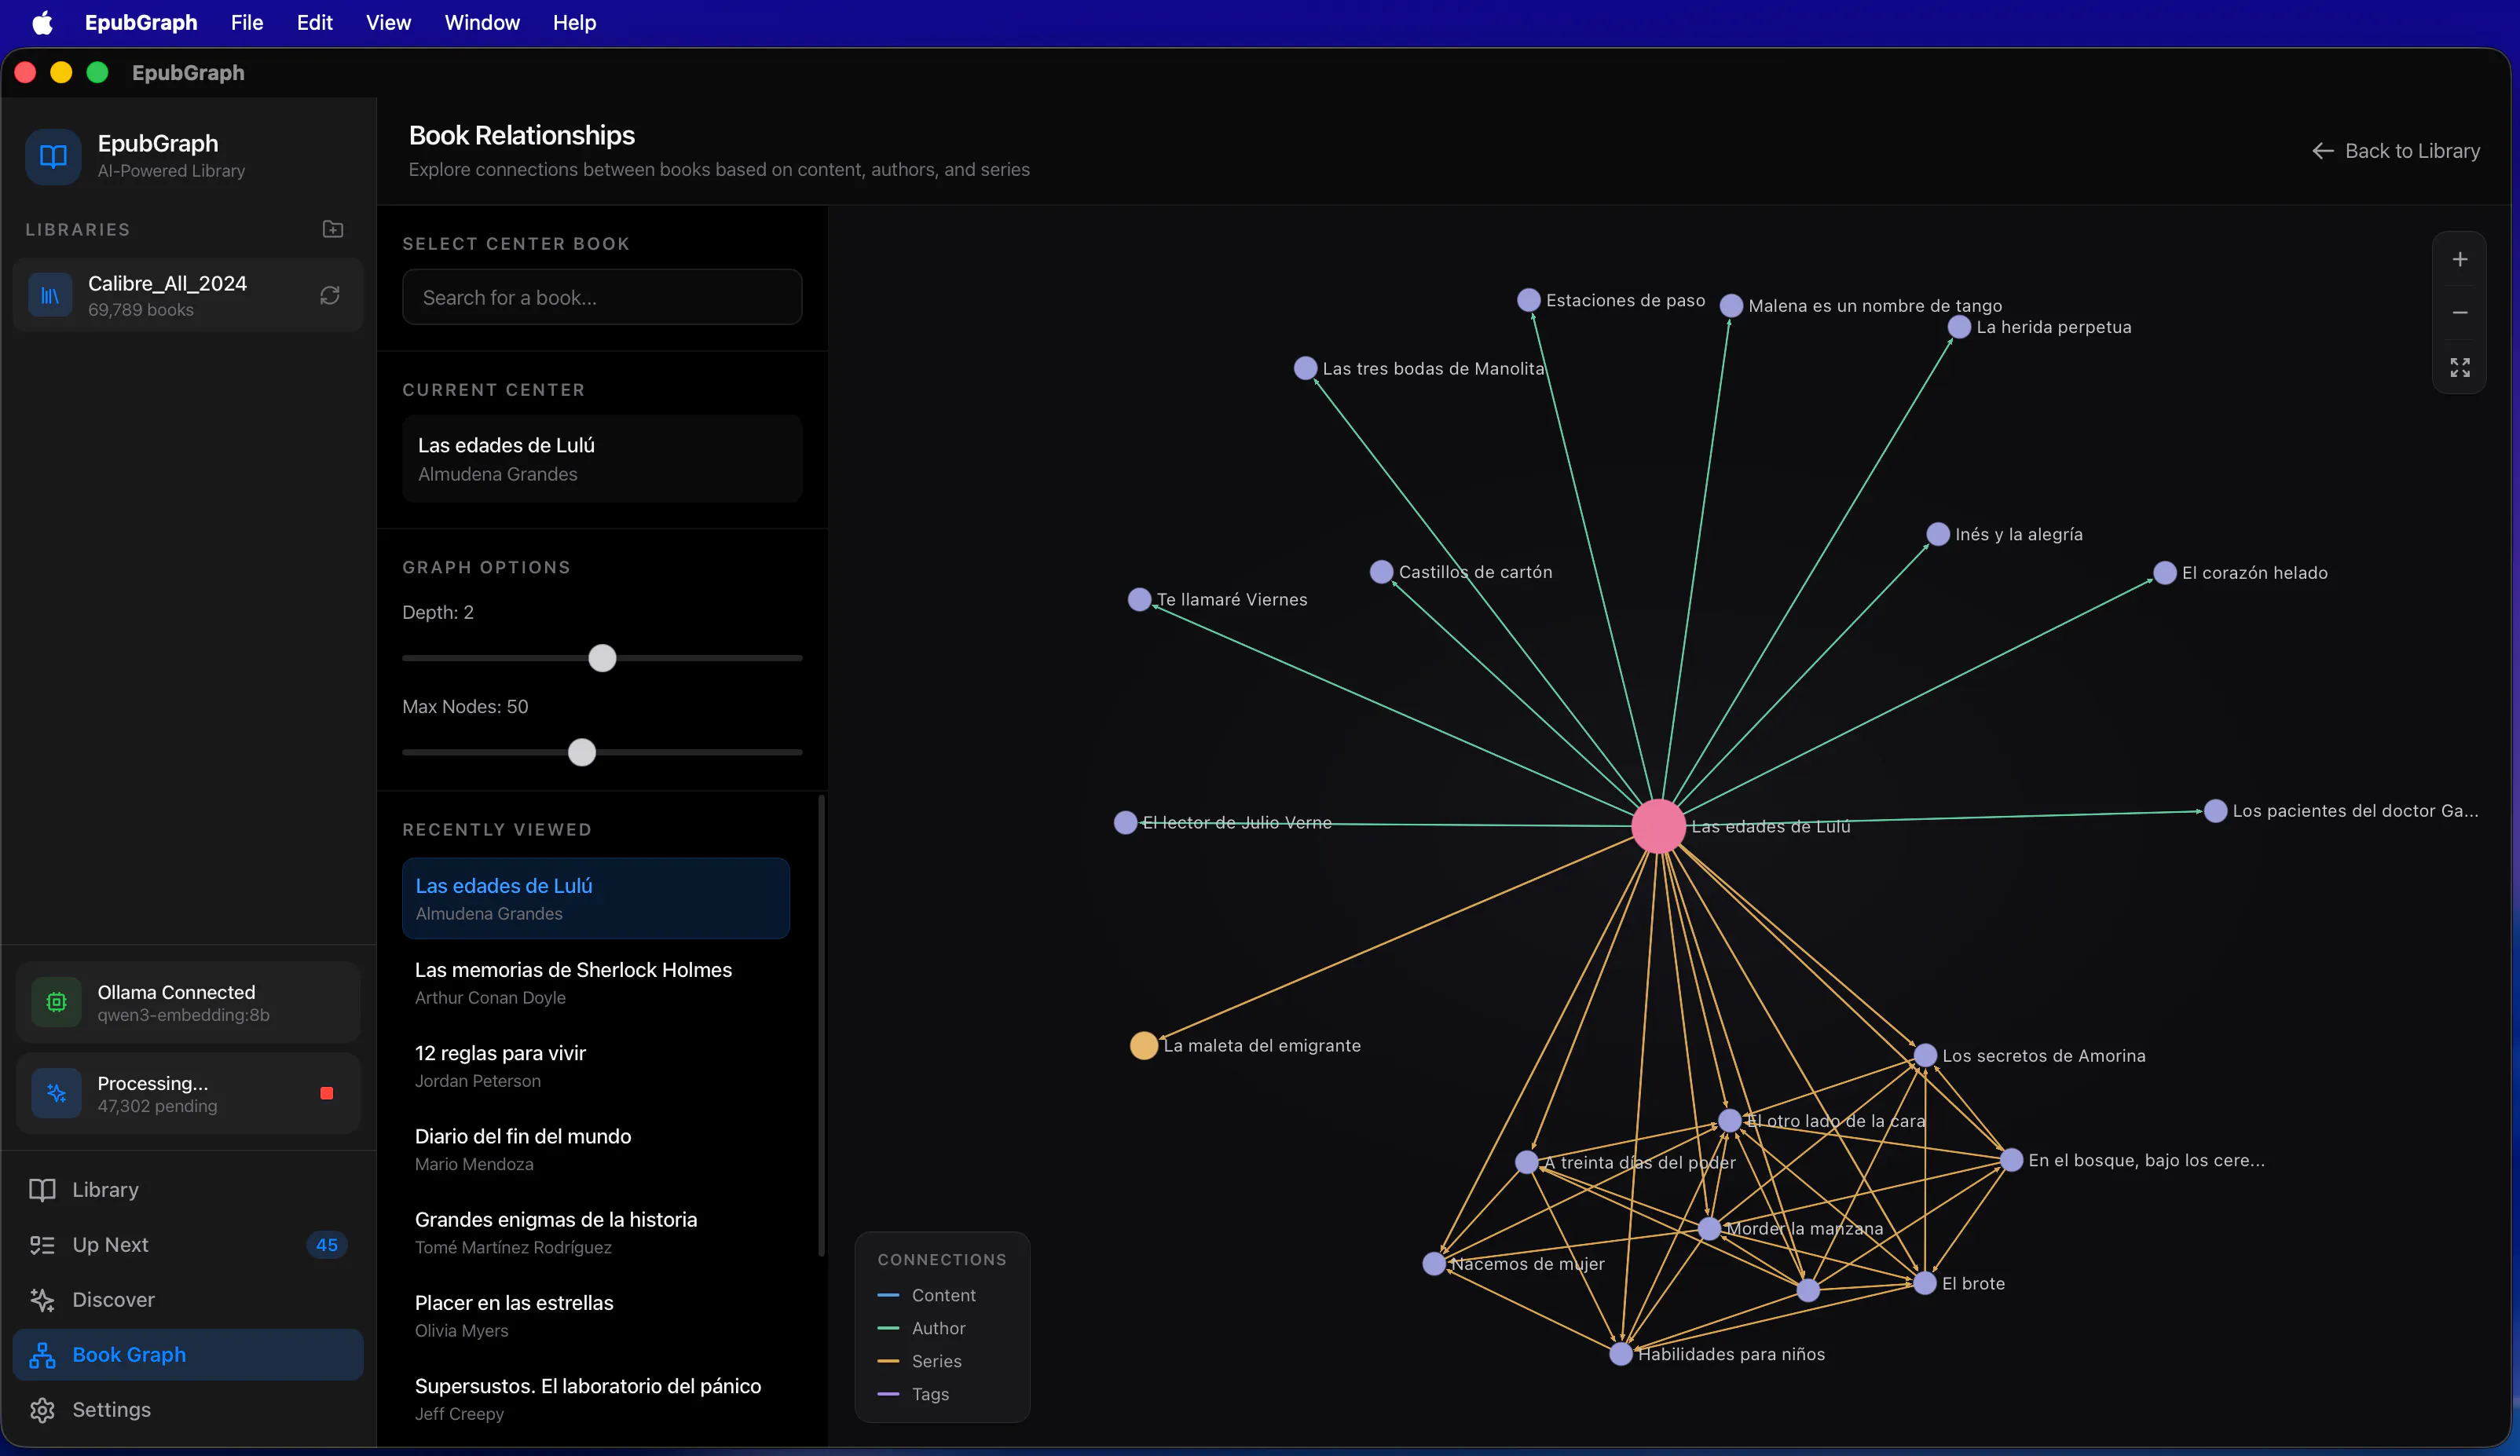Stop the processing job with red button
Image resolution: width=2520 pixels, height=1456 pixels.
pyautogui.click(x=326, y=1093)
